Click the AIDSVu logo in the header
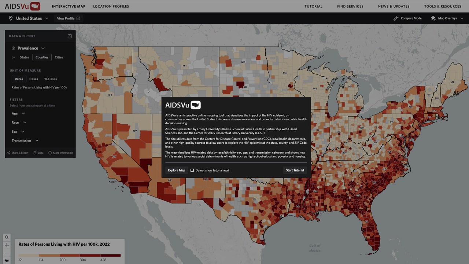 coord(22,6)
